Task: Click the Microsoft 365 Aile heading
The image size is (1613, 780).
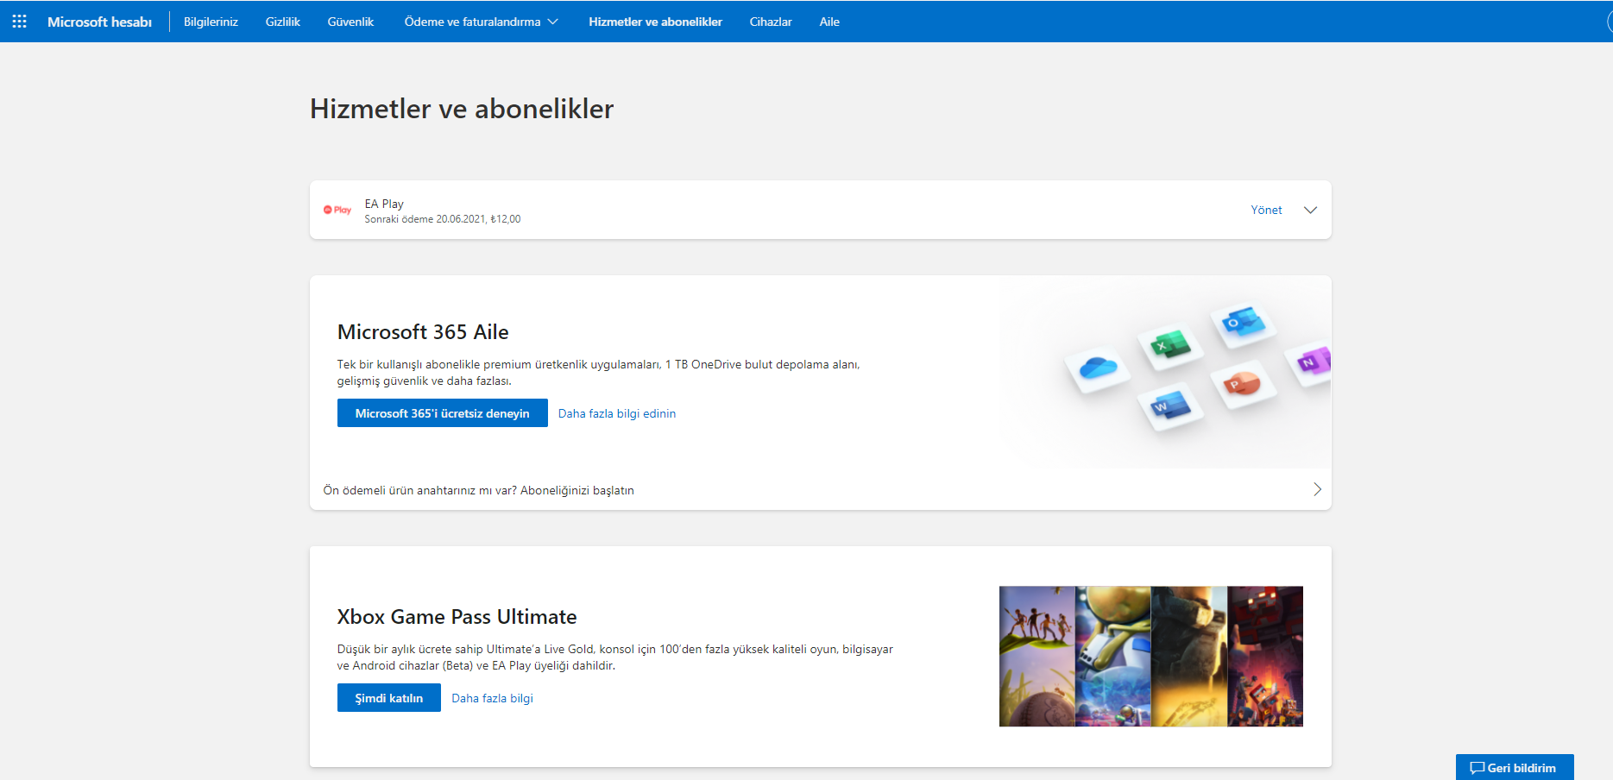Action: click(x=423, y=331)
